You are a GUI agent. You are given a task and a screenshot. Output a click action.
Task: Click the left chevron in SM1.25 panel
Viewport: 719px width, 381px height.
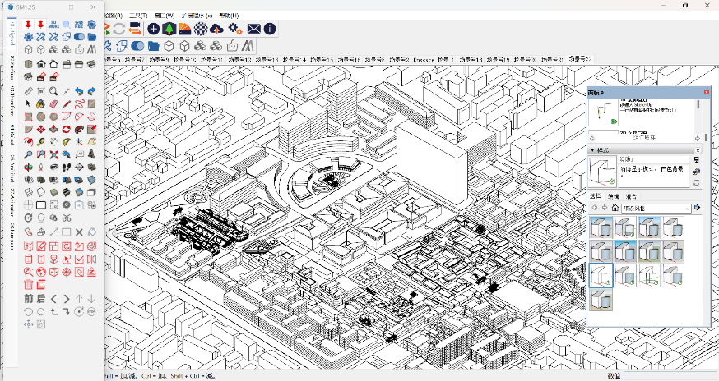pos(53,299)
